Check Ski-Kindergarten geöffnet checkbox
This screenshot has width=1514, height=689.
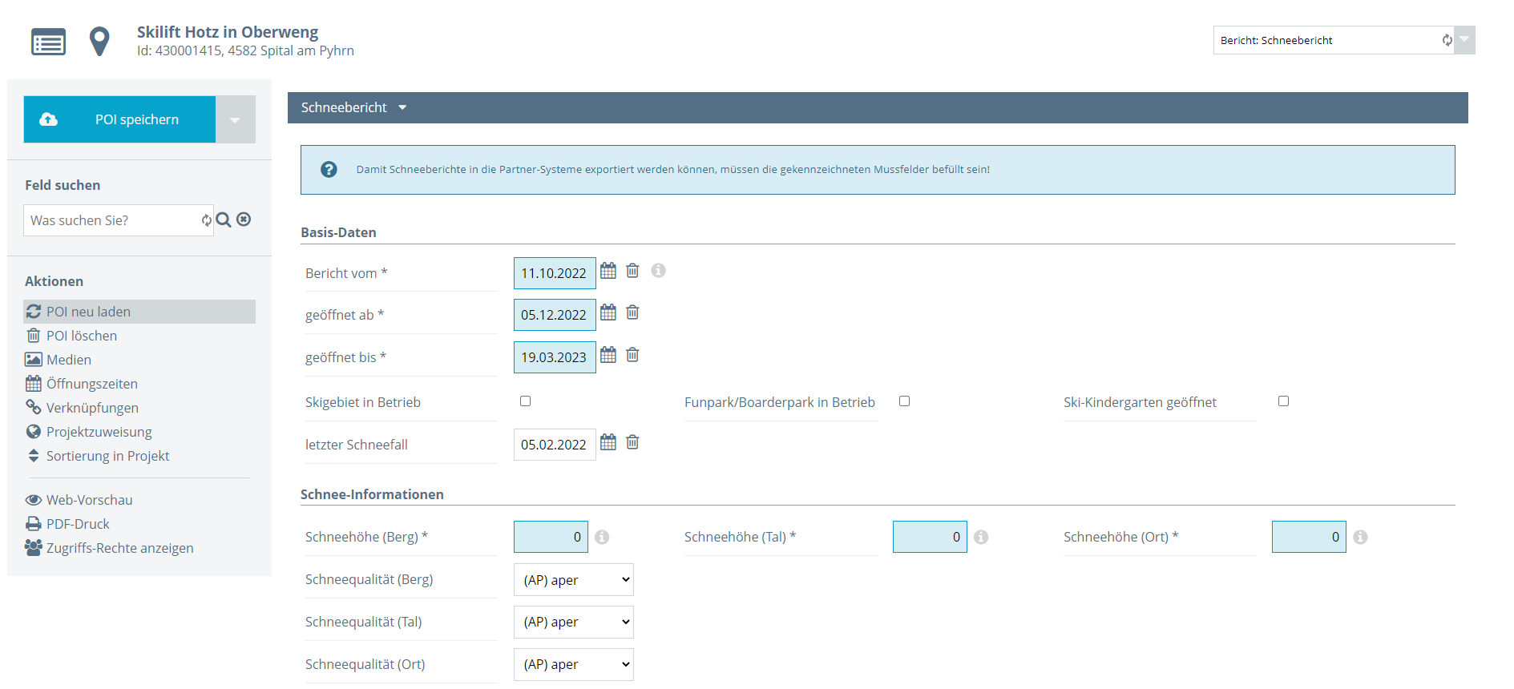pos(1283,401)
